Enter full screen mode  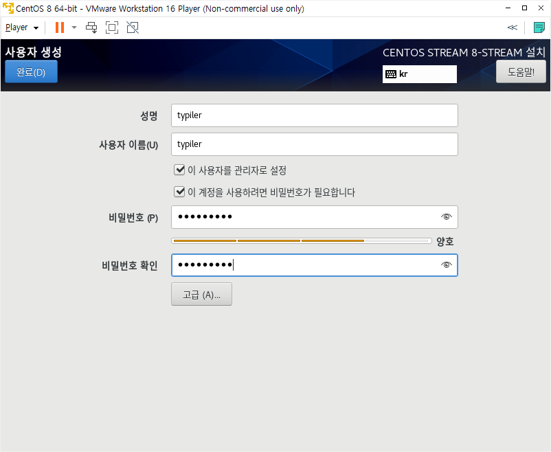(x=112, y=27)
